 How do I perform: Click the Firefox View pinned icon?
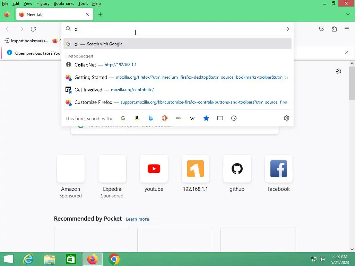(7, 15)
